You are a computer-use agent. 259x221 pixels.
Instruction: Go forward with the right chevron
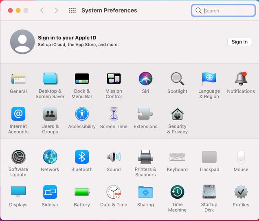point(56,11)
